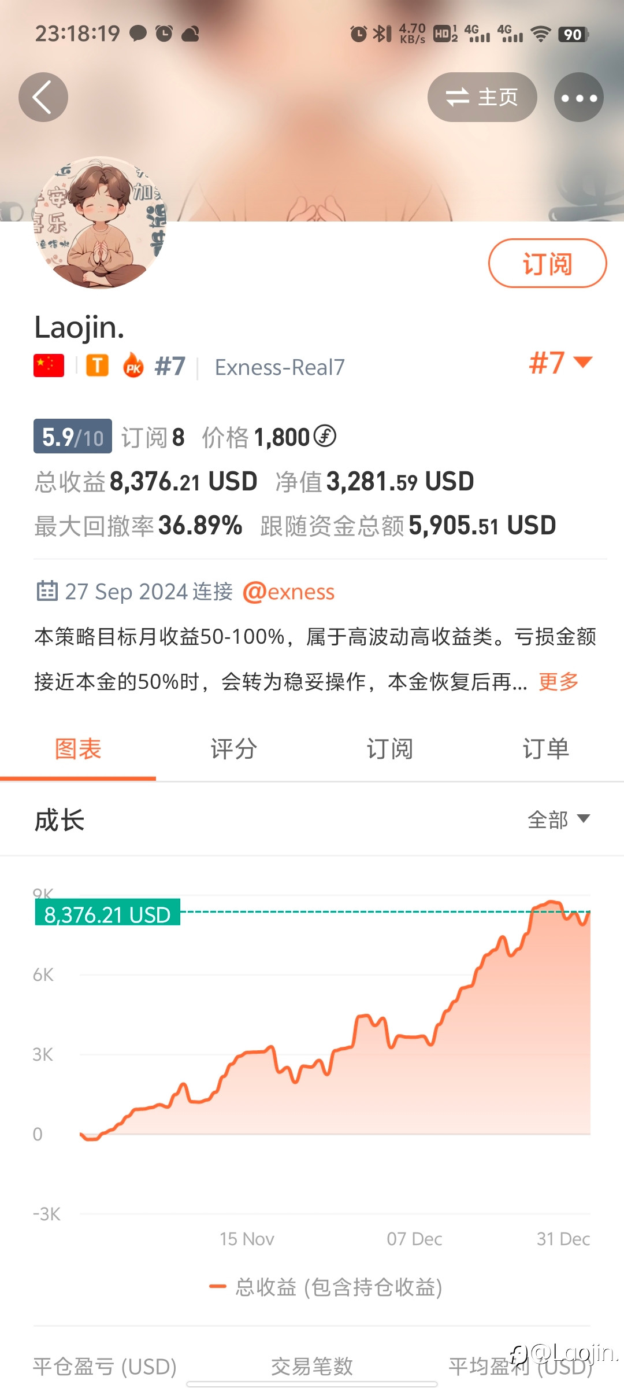624x1388 pixels.
Task: Open the three-dot more options menu
Action: tap(579, 97)
